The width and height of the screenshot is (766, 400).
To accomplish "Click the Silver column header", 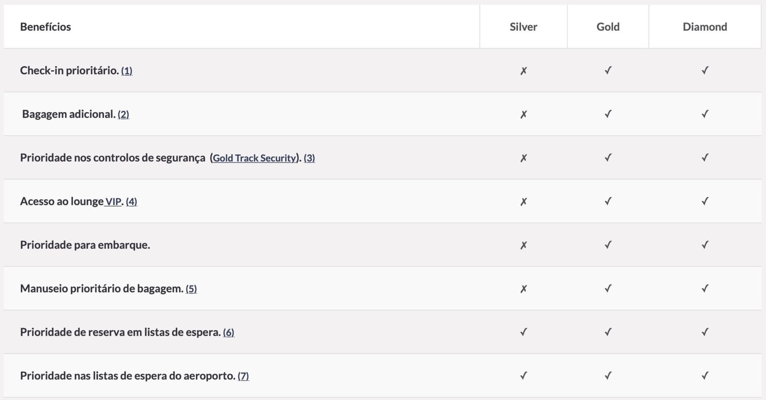I will pyautogui.click(x=523, y=27).
